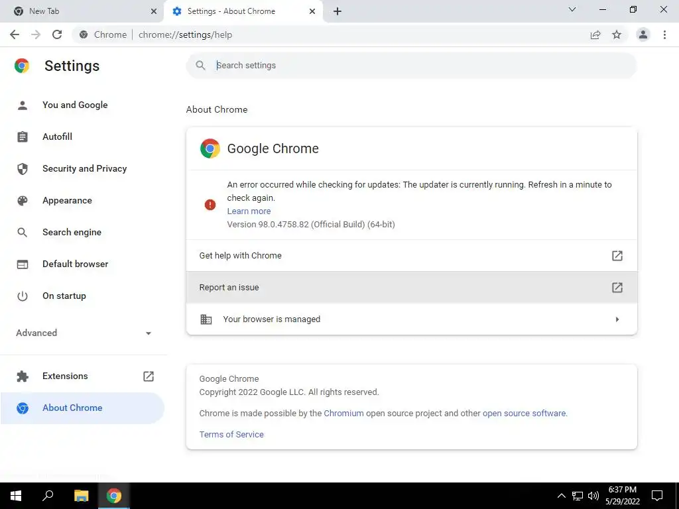679x509 pixels.
Task: Open Terms of Service link
Action: coord(231,435)
